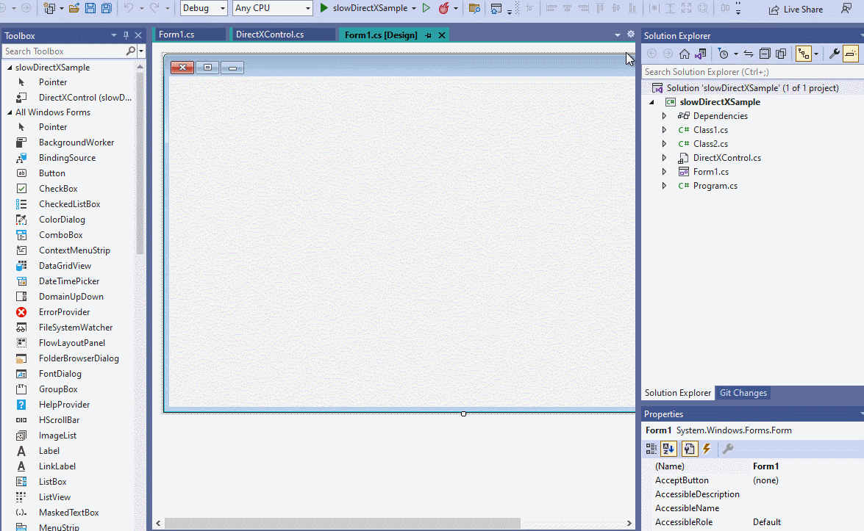The height and width of the screenshot is (531, 864).
Task: Pin the Toolbox panel
Action: point(126,35)
